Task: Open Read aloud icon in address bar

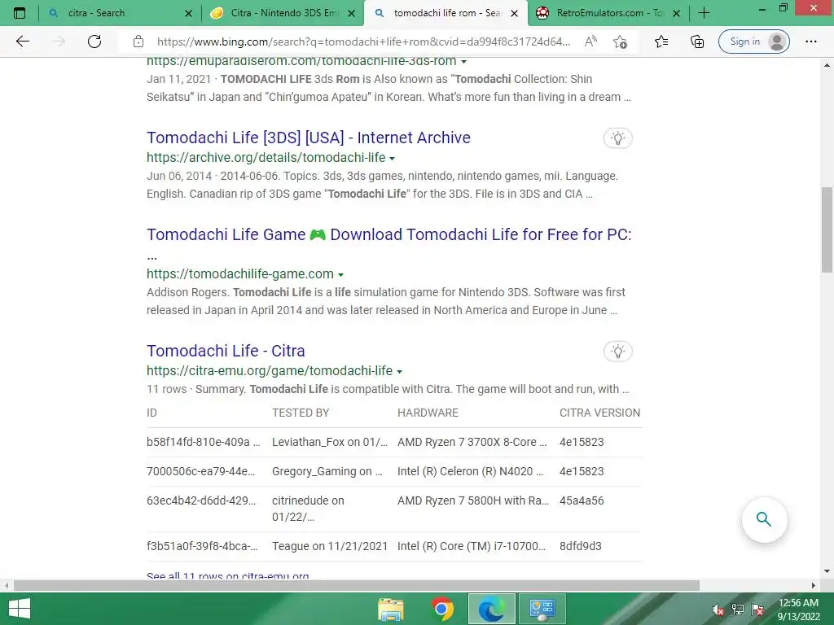Action: 590,42
